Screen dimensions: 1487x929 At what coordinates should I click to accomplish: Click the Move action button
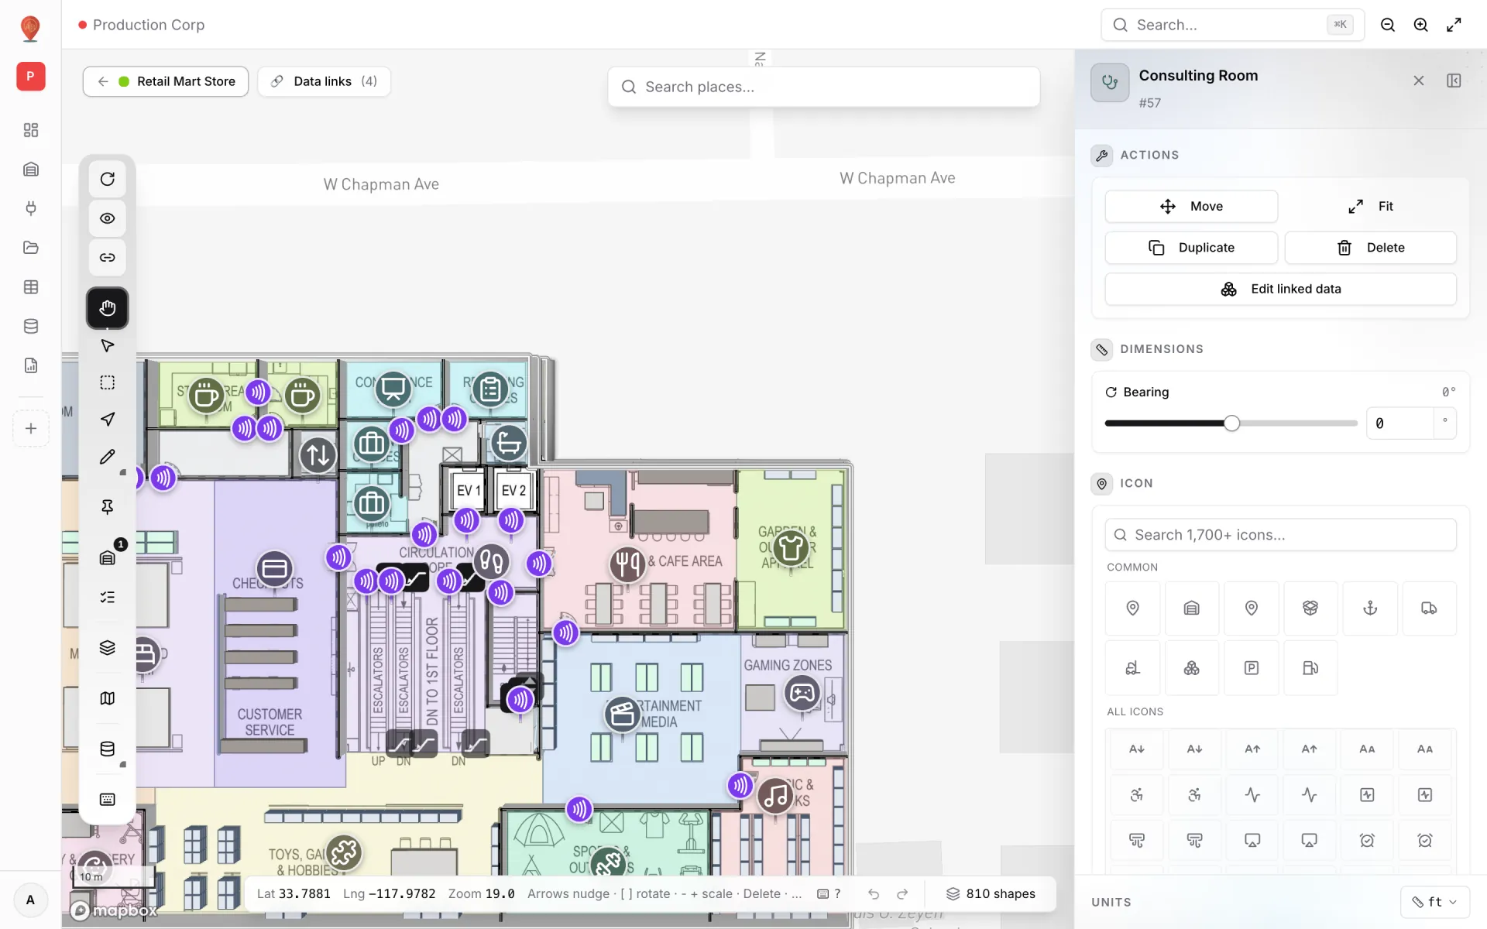(1191, 206)
